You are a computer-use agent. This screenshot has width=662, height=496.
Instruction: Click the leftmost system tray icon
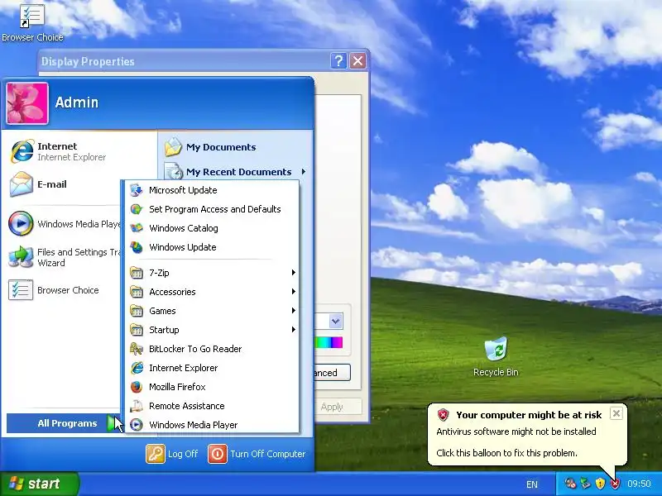coord(570,484)
